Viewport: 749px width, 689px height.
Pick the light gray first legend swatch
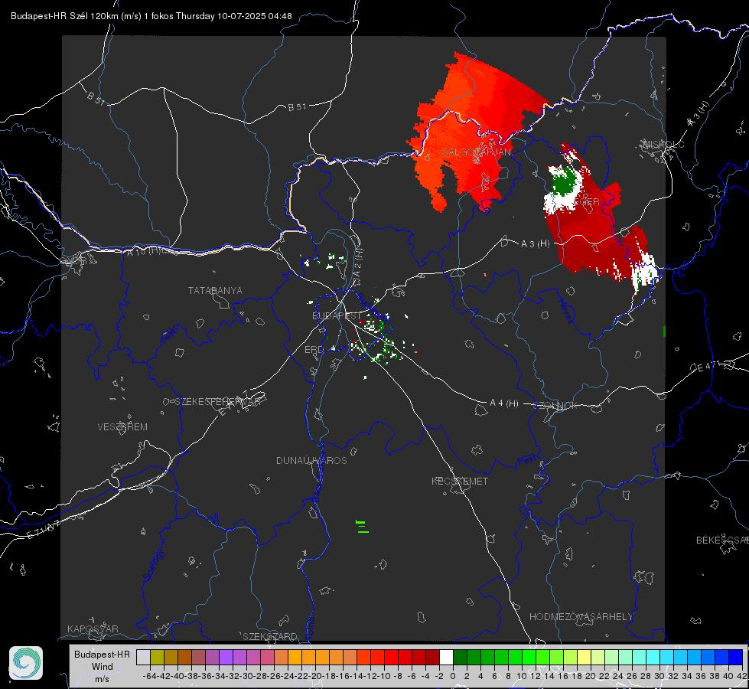click(143, 657)
